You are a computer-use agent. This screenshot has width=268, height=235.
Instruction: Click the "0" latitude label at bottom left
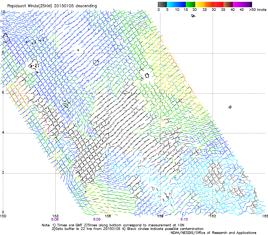coord(3,212)
